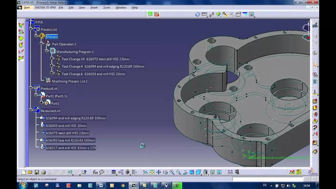Select 616093 face mill R220.43 100mm
This screenshot has width=336, height=189.
[x=71, y=140]
